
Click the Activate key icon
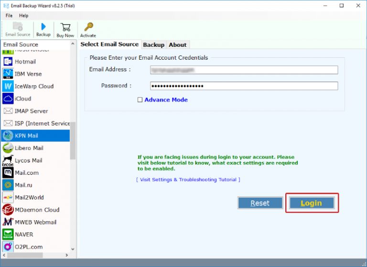click(x=88, y=27)
